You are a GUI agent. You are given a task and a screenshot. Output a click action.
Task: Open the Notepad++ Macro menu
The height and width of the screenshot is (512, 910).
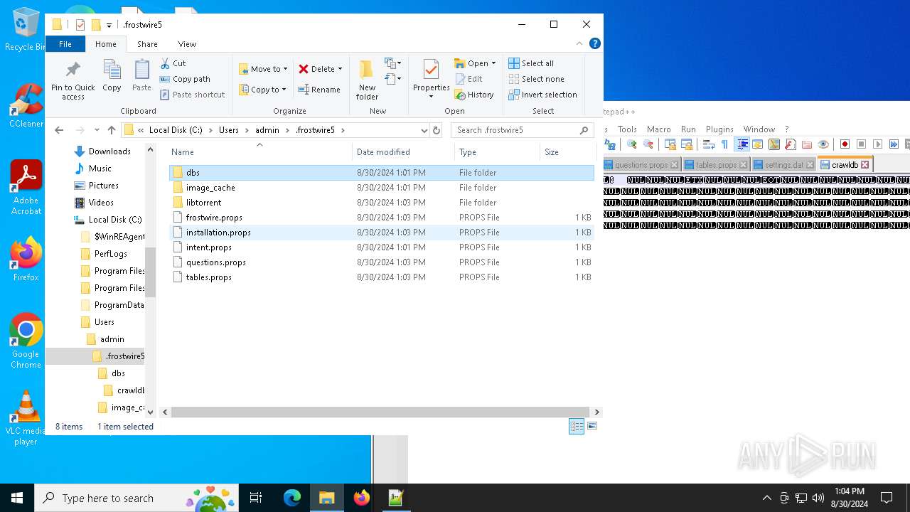[658, 129]
